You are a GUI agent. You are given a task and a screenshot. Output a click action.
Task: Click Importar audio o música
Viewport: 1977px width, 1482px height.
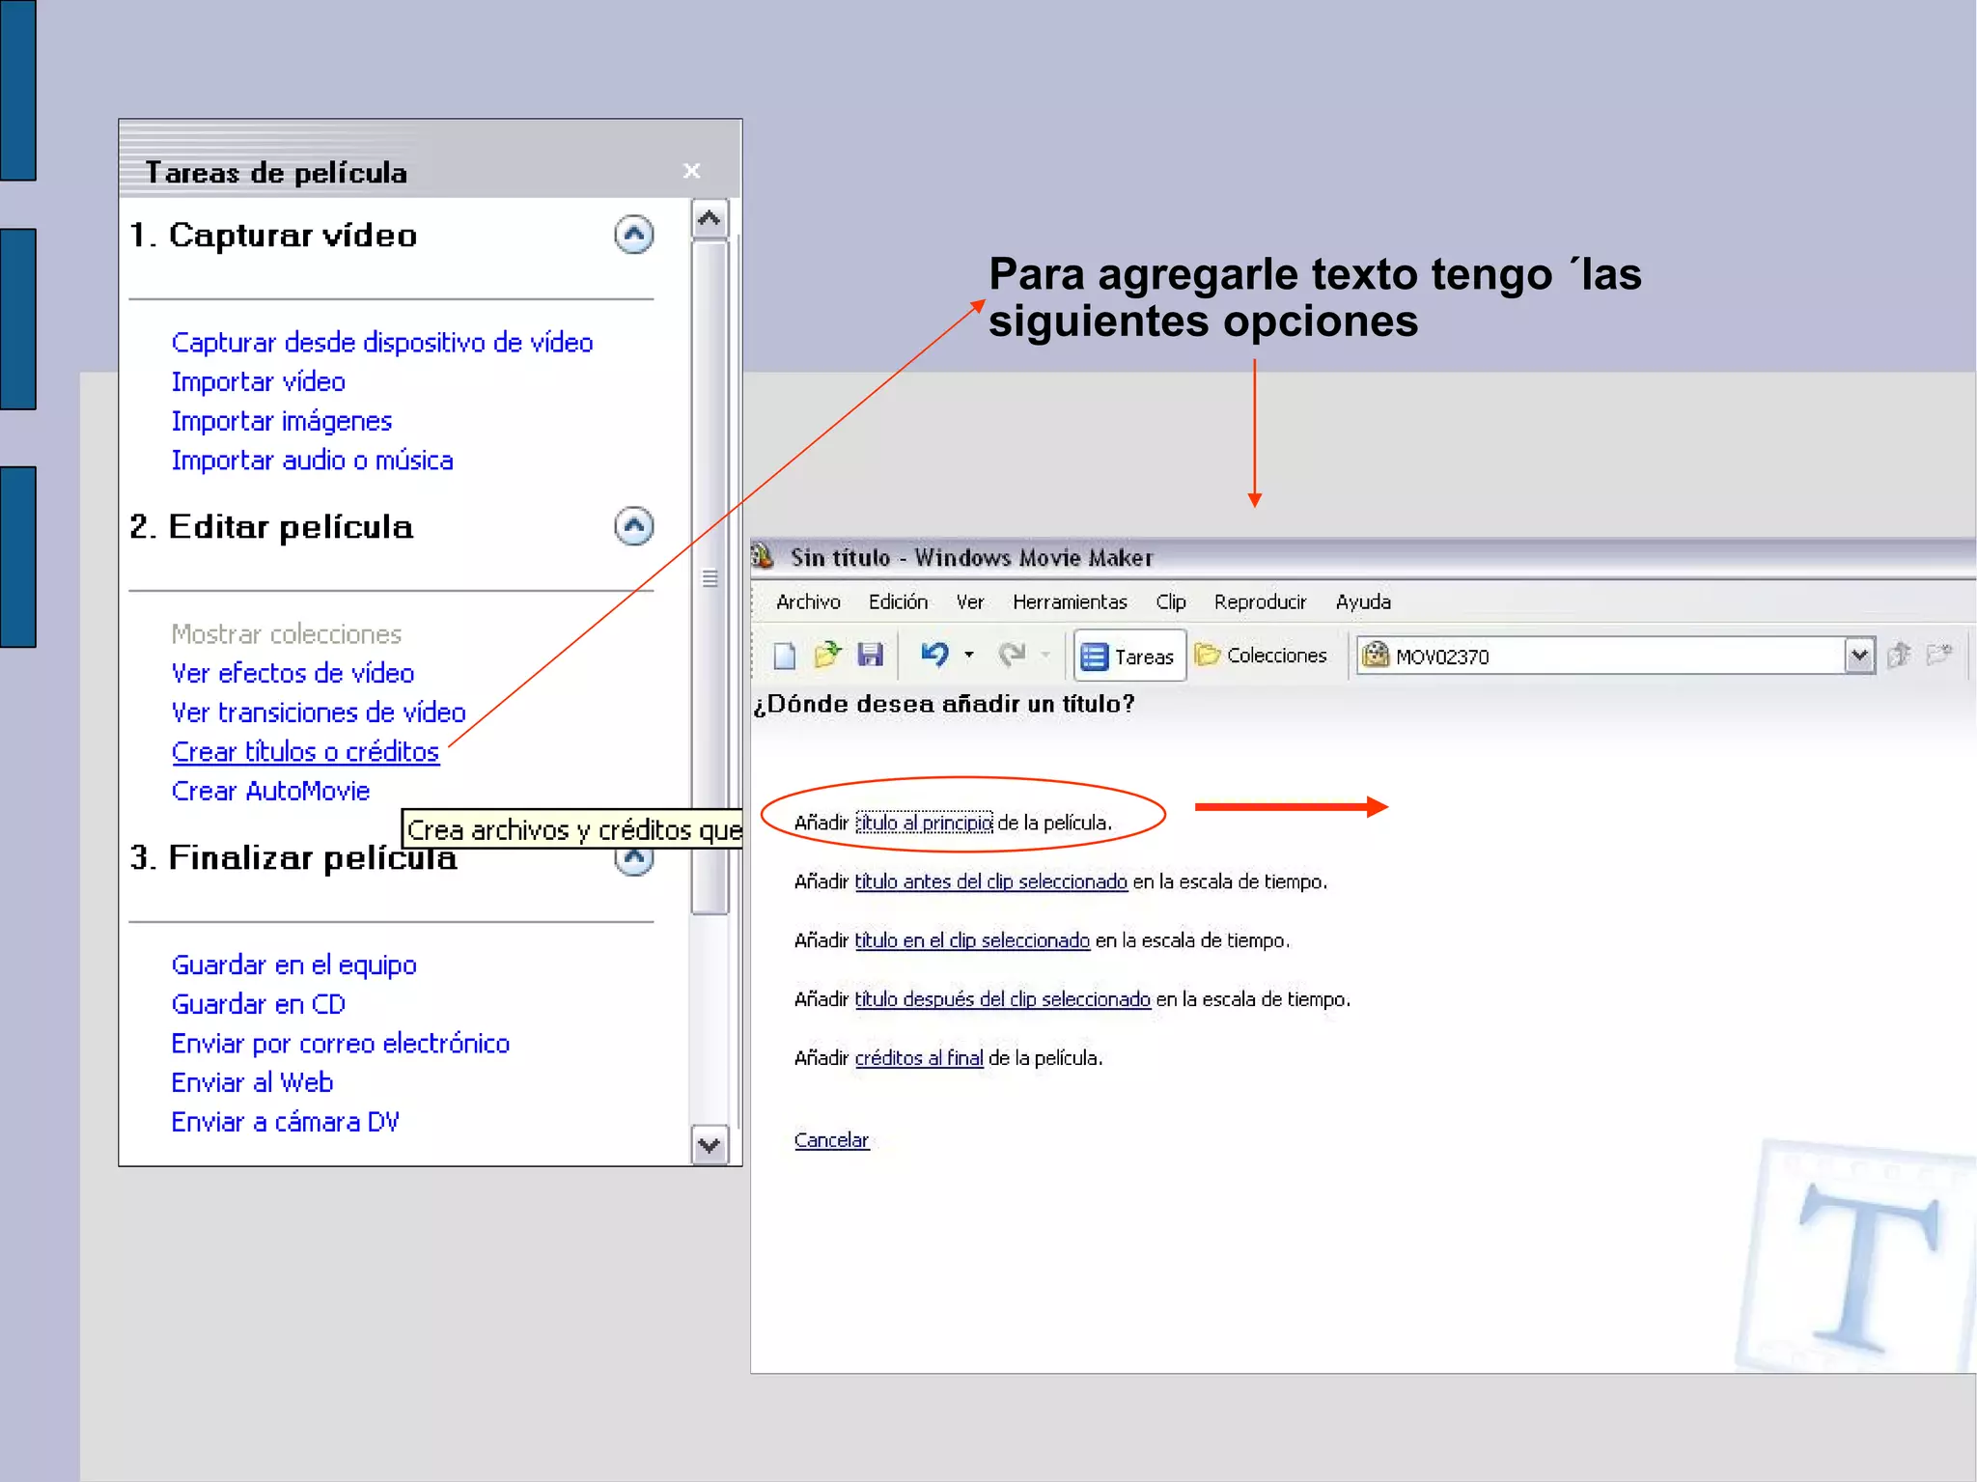313,461
